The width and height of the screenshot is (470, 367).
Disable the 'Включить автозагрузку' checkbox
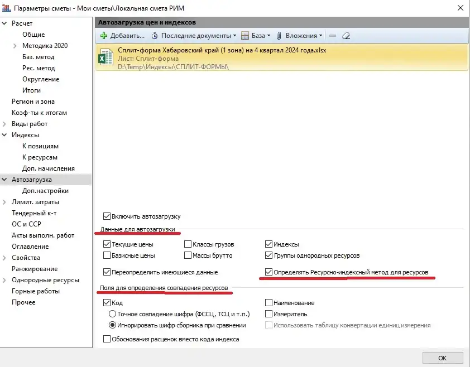[x=107, y=216]
